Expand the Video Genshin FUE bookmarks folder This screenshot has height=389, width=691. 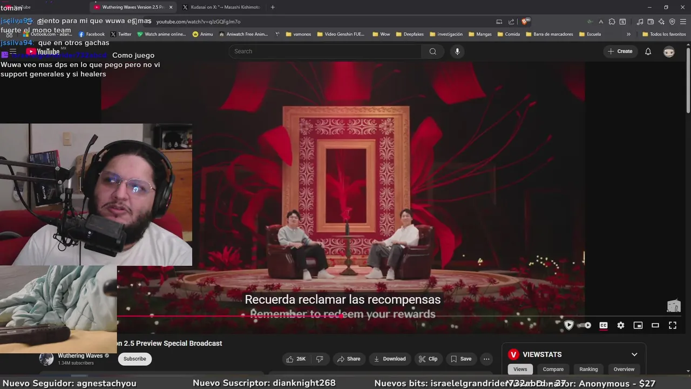[x=340, y=34]
